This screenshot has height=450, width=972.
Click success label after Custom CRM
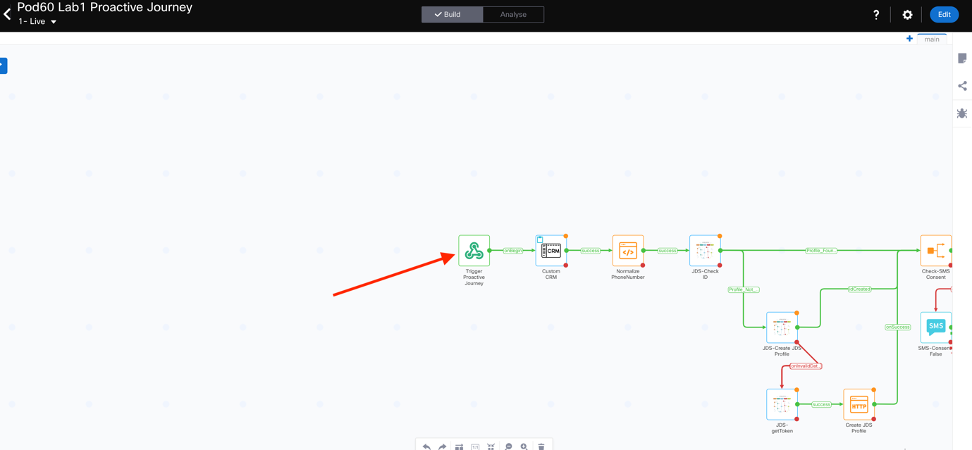(590, 251)
